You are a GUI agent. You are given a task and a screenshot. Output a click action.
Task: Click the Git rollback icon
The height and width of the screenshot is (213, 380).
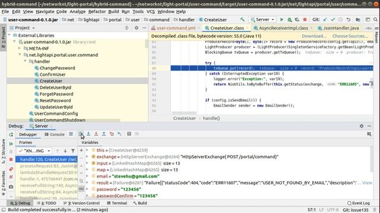[349, 20]
